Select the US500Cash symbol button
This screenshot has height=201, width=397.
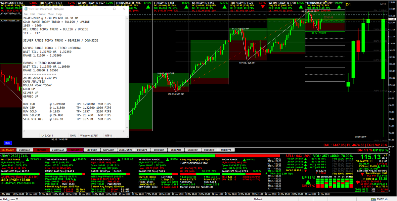[x=59, y=150]
